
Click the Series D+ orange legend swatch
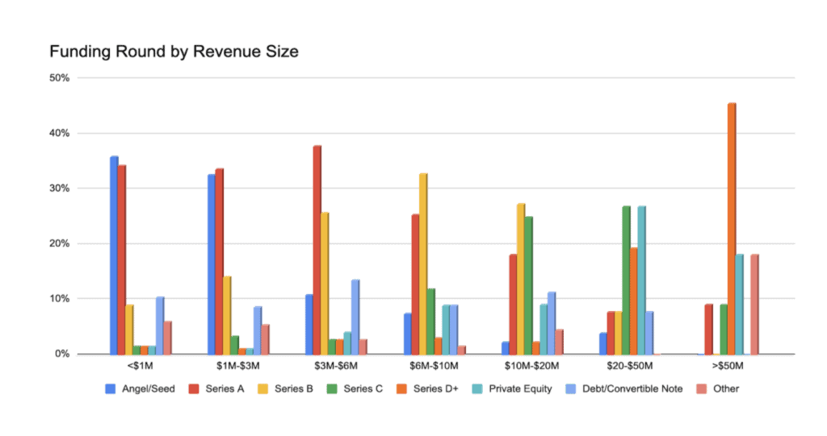point(401,389)
